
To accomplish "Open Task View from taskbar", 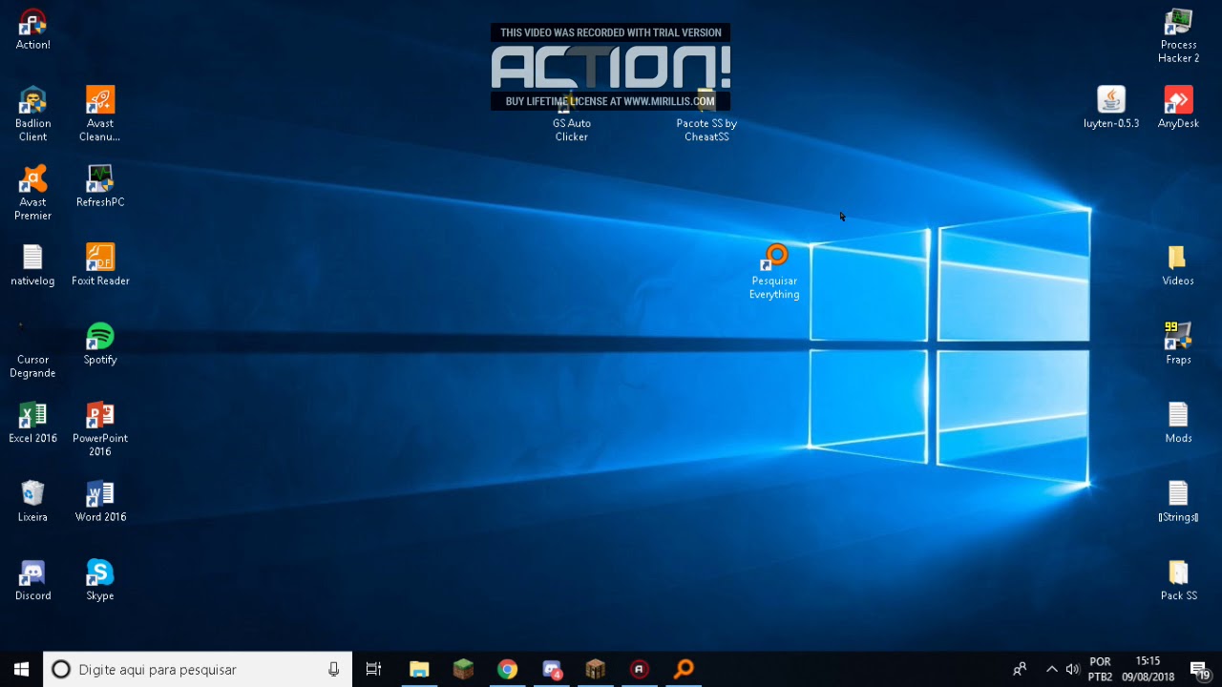I will click(x=374, y=669).
